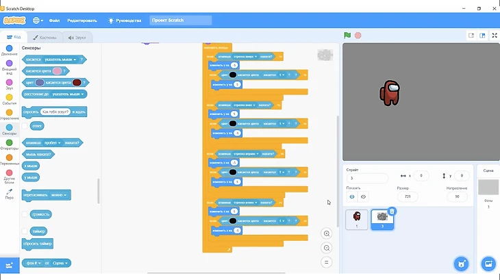Click the sprite name input field
The height and width of the screenshot is (280, 500).
tap(367, 178)
